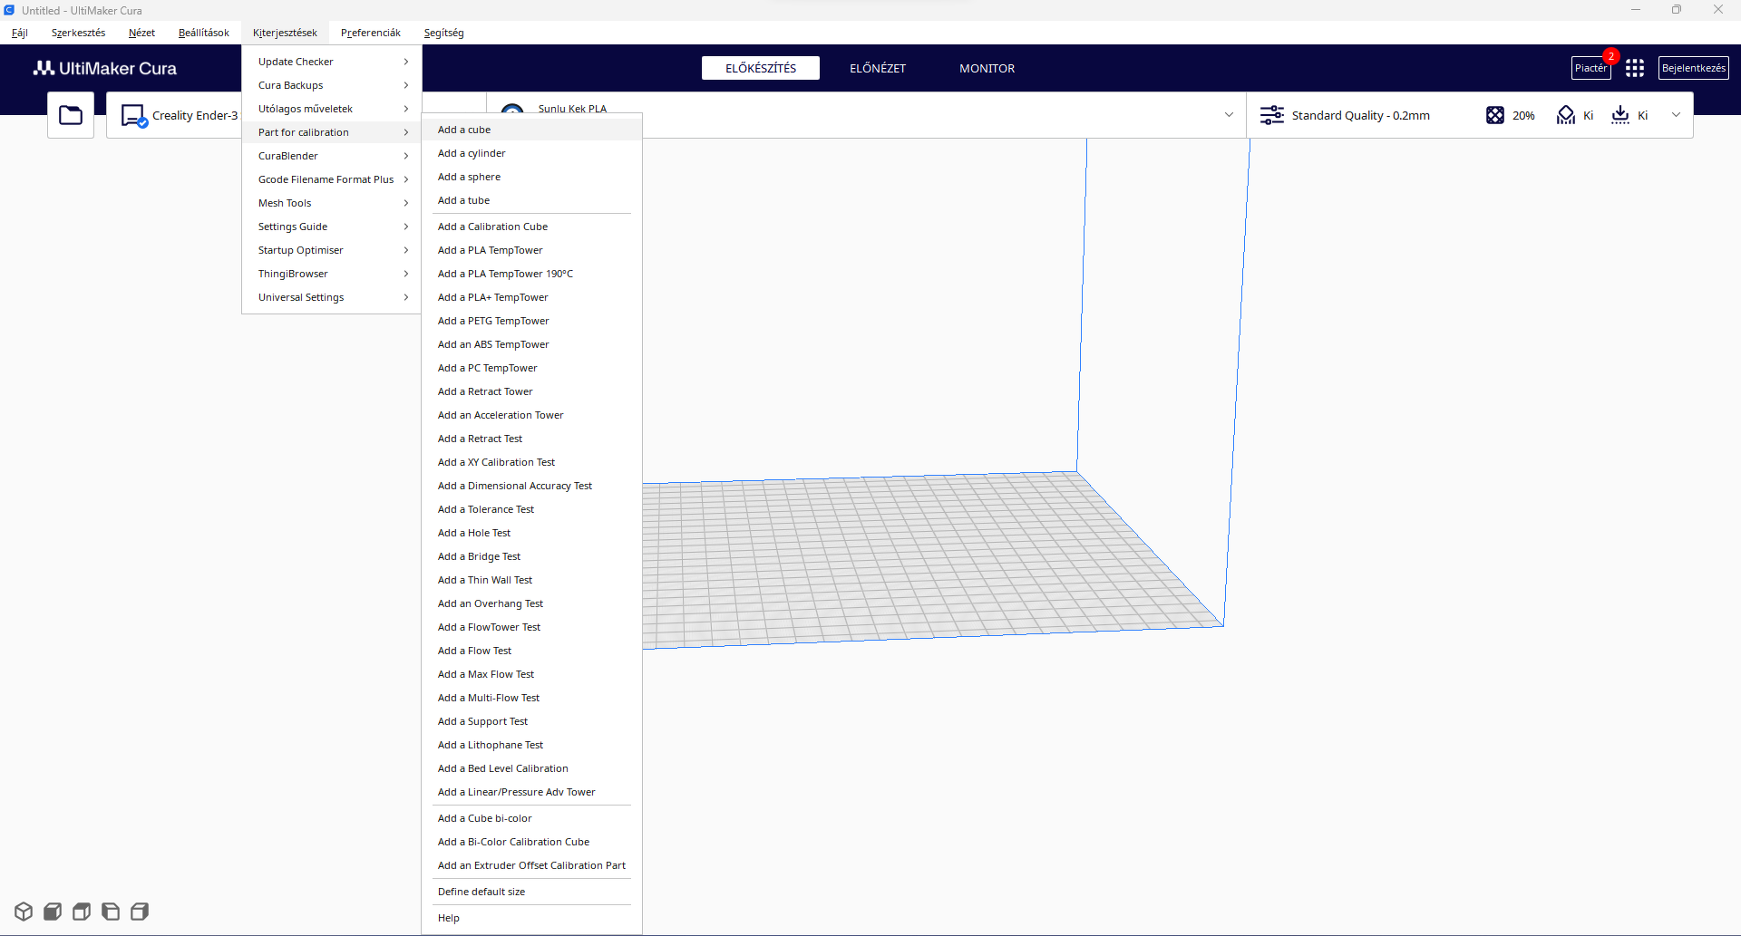The width and height of the screenshot is (1741, 936).
Task: Switch to the MONITOR stage
Action: click(x=987, y=68)
